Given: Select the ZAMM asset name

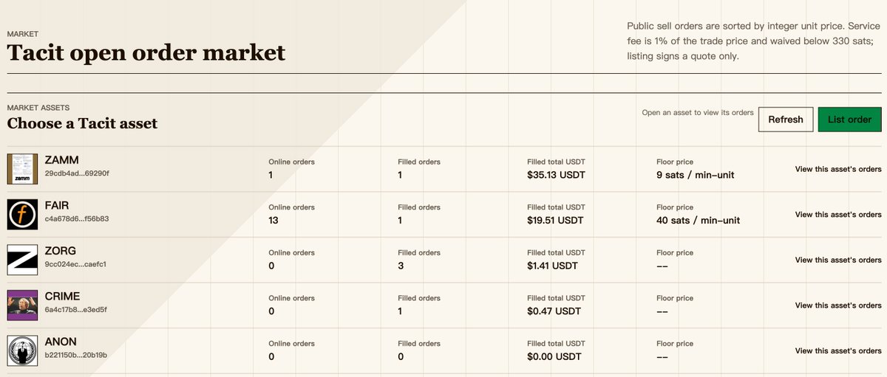Looking at the screenshot, I should point(61,160).
